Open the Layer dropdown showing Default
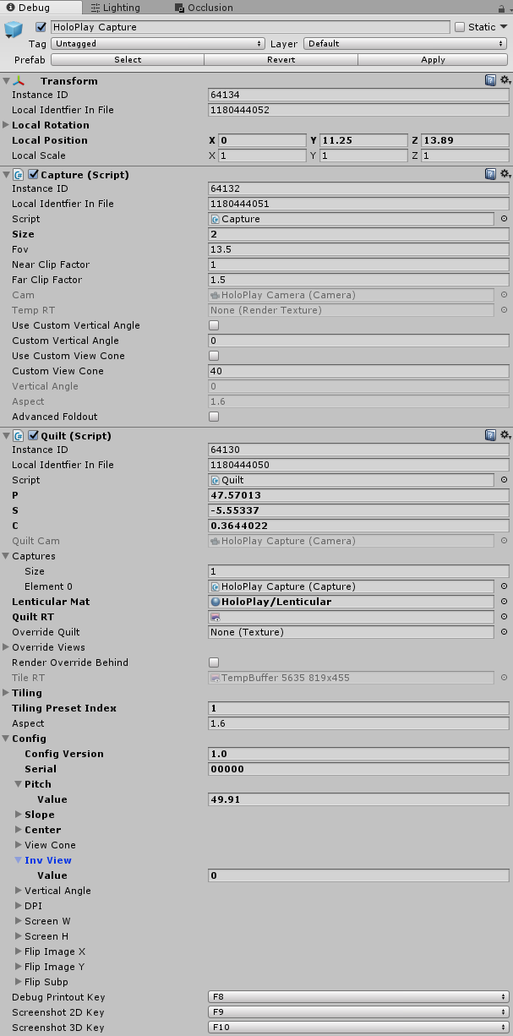Viewport: 513px width, 1036px height. (x=407, y=43)
